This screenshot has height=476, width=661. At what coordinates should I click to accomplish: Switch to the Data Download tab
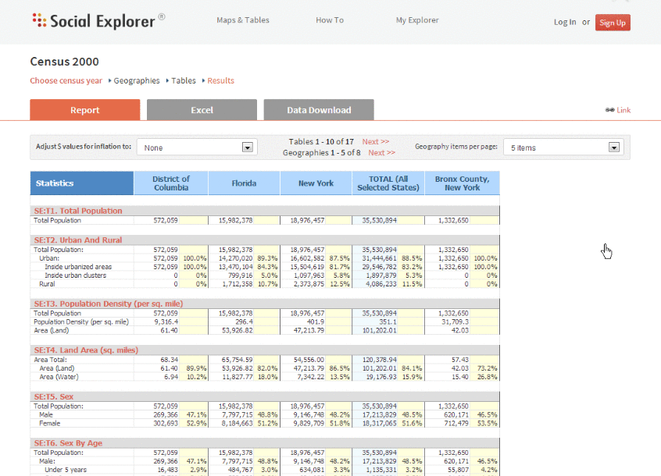(319, 110)
